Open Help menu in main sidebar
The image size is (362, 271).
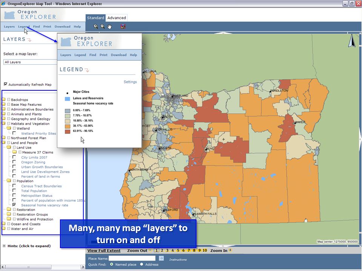pos(77,26)
